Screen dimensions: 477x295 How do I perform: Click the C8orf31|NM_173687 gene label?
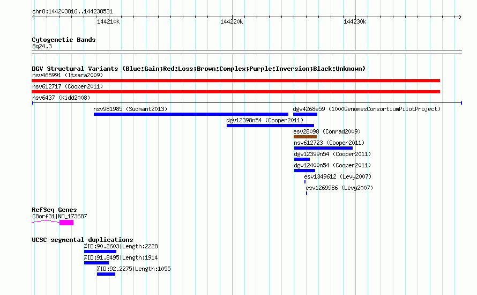59,216
